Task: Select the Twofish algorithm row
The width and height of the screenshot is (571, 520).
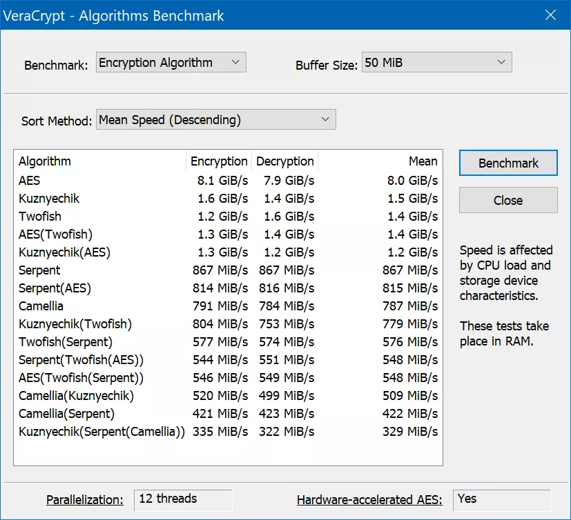Action: pos(228,217)
